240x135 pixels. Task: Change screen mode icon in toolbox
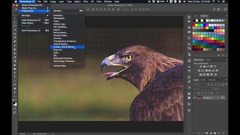(15, 112)
